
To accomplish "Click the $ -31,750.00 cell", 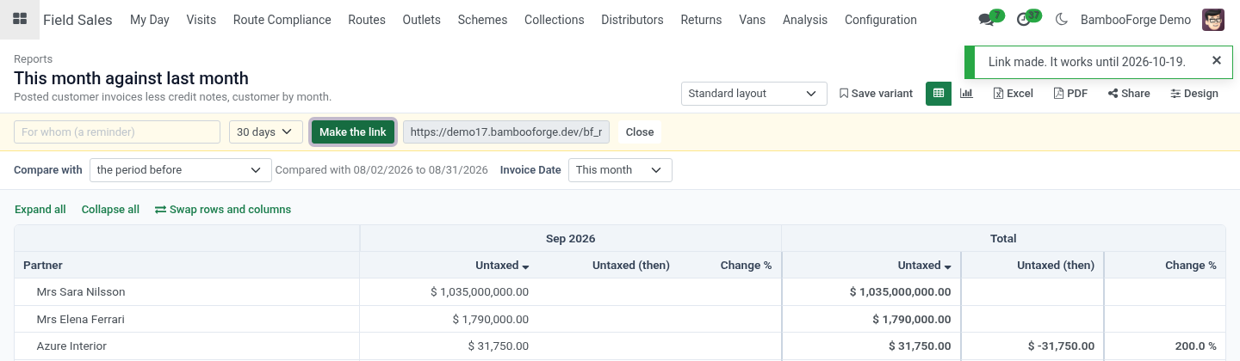I will [x=1061, y=346].
